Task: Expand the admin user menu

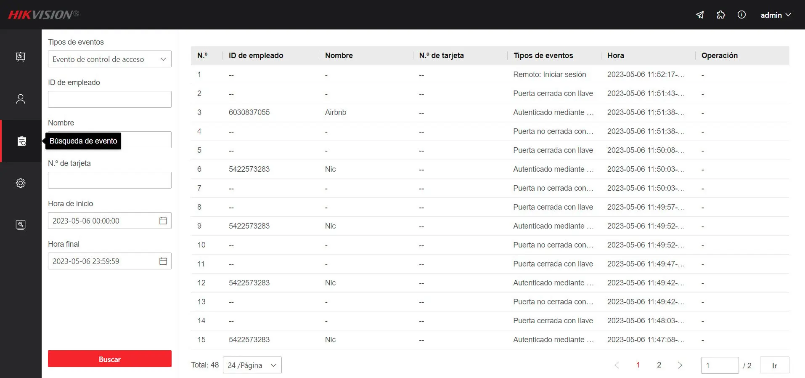Action: click(776, 15)
